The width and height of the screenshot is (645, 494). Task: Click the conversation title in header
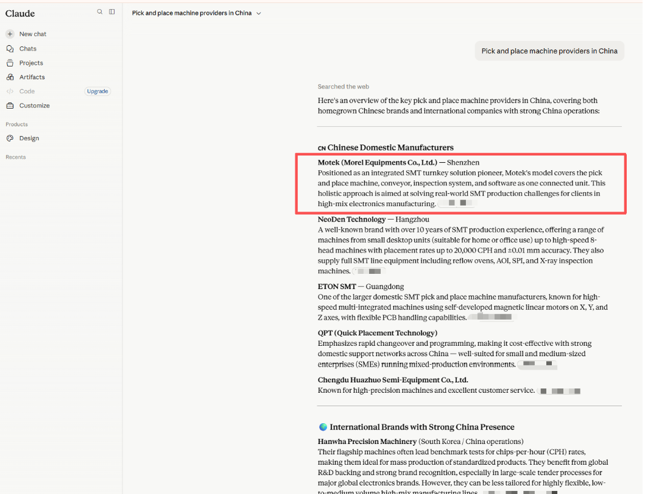coord(192,13)
